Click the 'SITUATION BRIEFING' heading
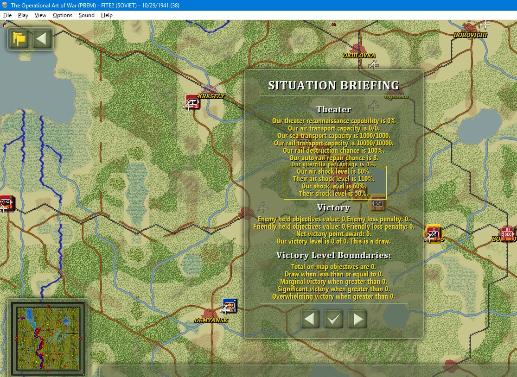Viewport: 517px width, 377px height. [x=334, y=86]
